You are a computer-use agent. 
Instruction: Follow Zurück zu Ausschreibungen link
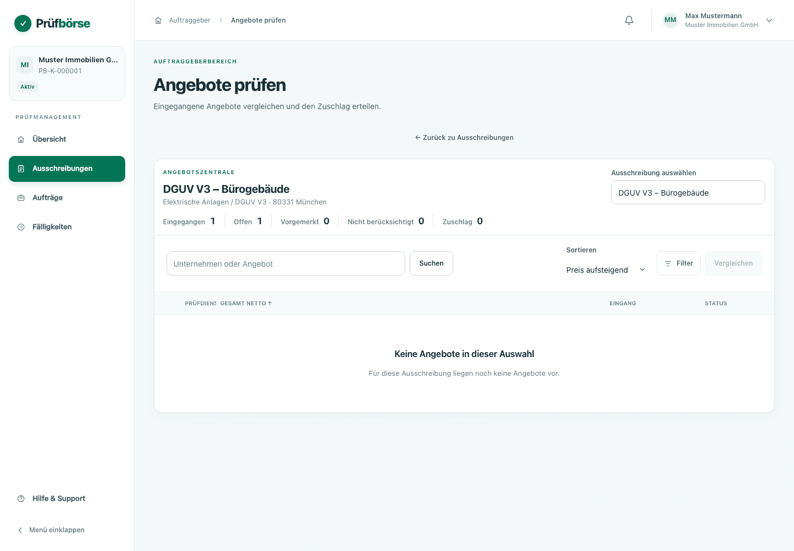coord(464,138)
